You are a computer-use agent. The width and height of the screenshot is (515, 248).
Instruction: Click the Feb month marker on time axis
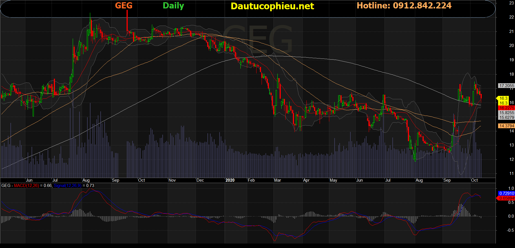[251, 180]
